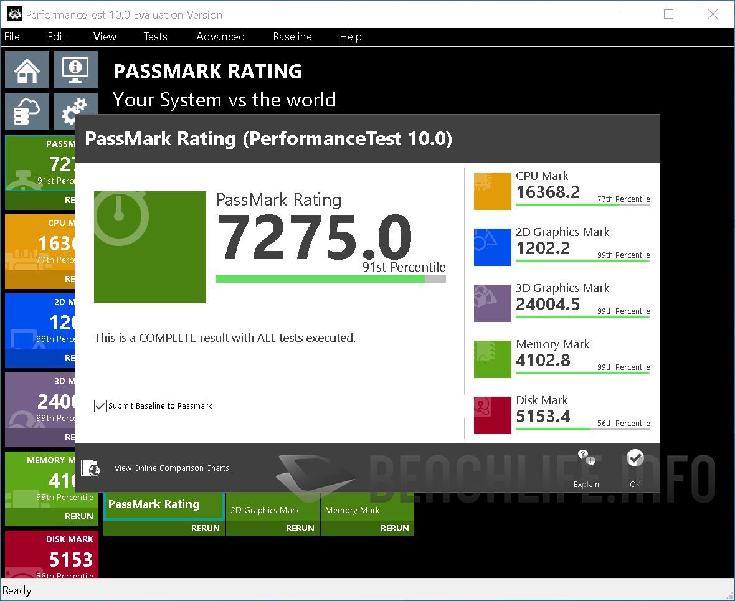This screenshot has width=735, height=601.
Task: Open the System Information monitor icon
Action: coord(75,70)
